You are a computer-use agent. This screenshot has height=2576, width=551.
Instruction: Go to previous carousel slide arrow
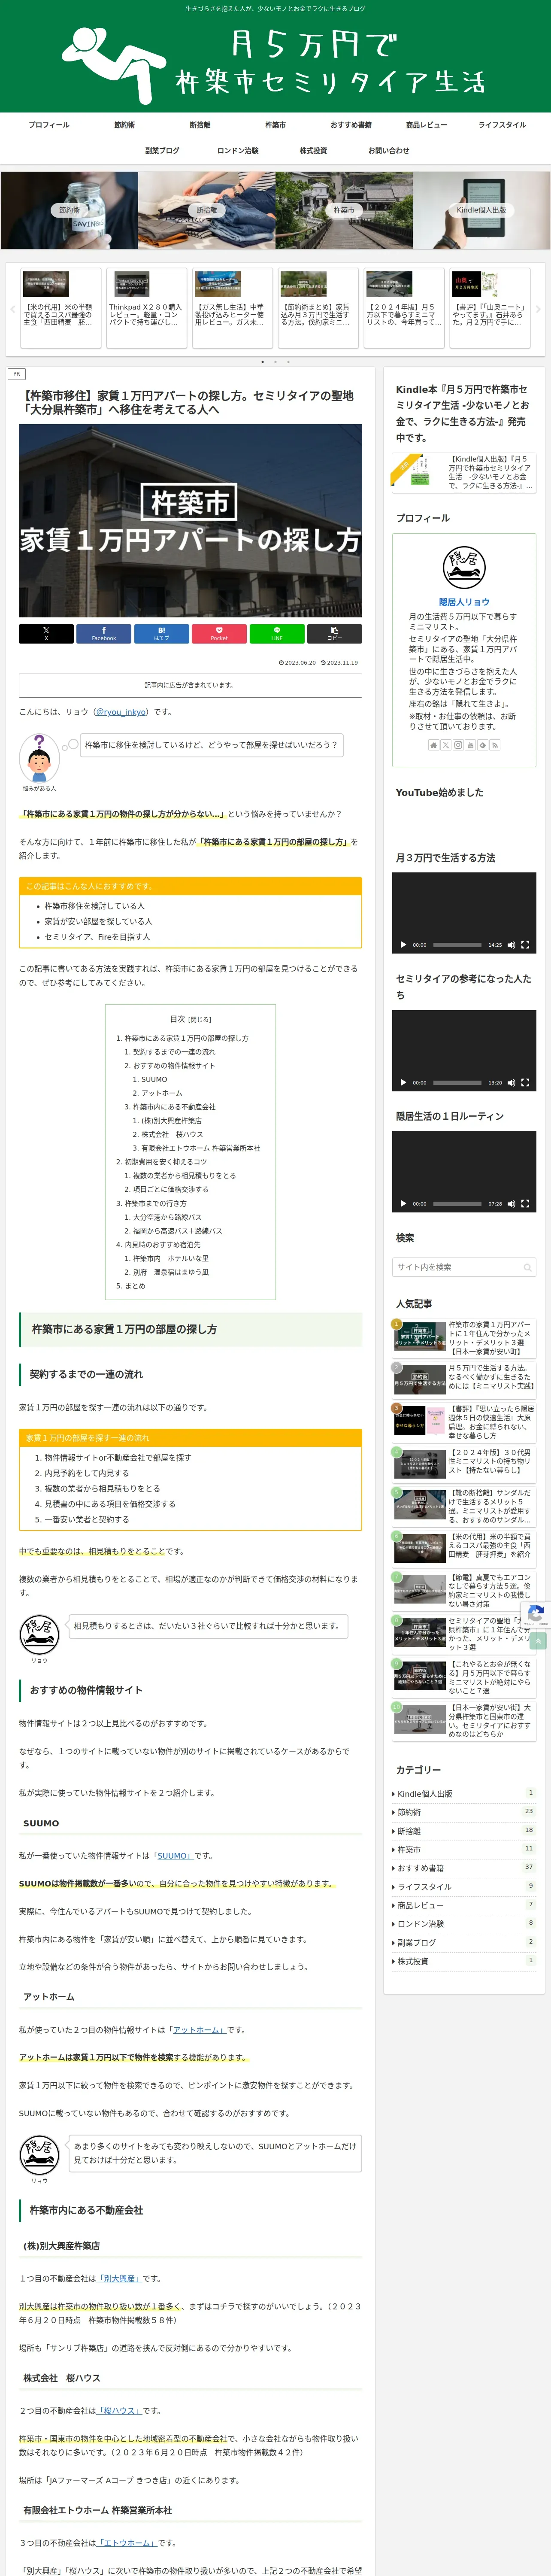pyautogui.click(x=12, y=309)
